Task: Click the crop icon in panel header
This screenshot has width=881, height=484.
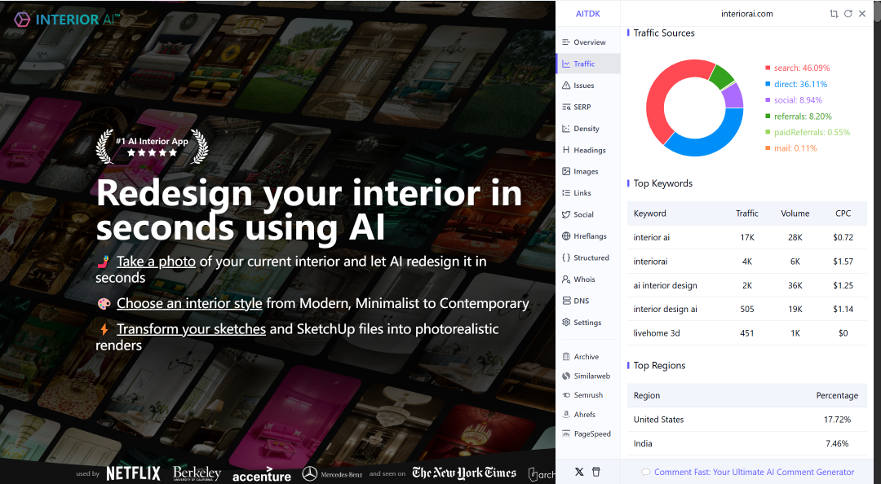Action: point(834,14)
